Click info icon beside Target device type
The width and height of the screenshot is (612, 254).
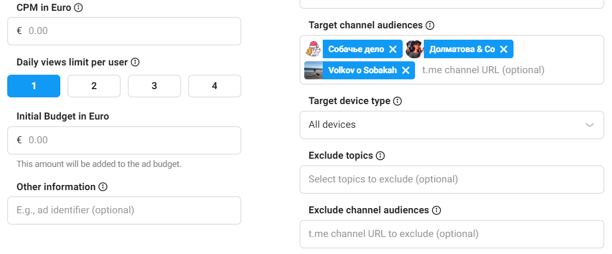(398, 101)
